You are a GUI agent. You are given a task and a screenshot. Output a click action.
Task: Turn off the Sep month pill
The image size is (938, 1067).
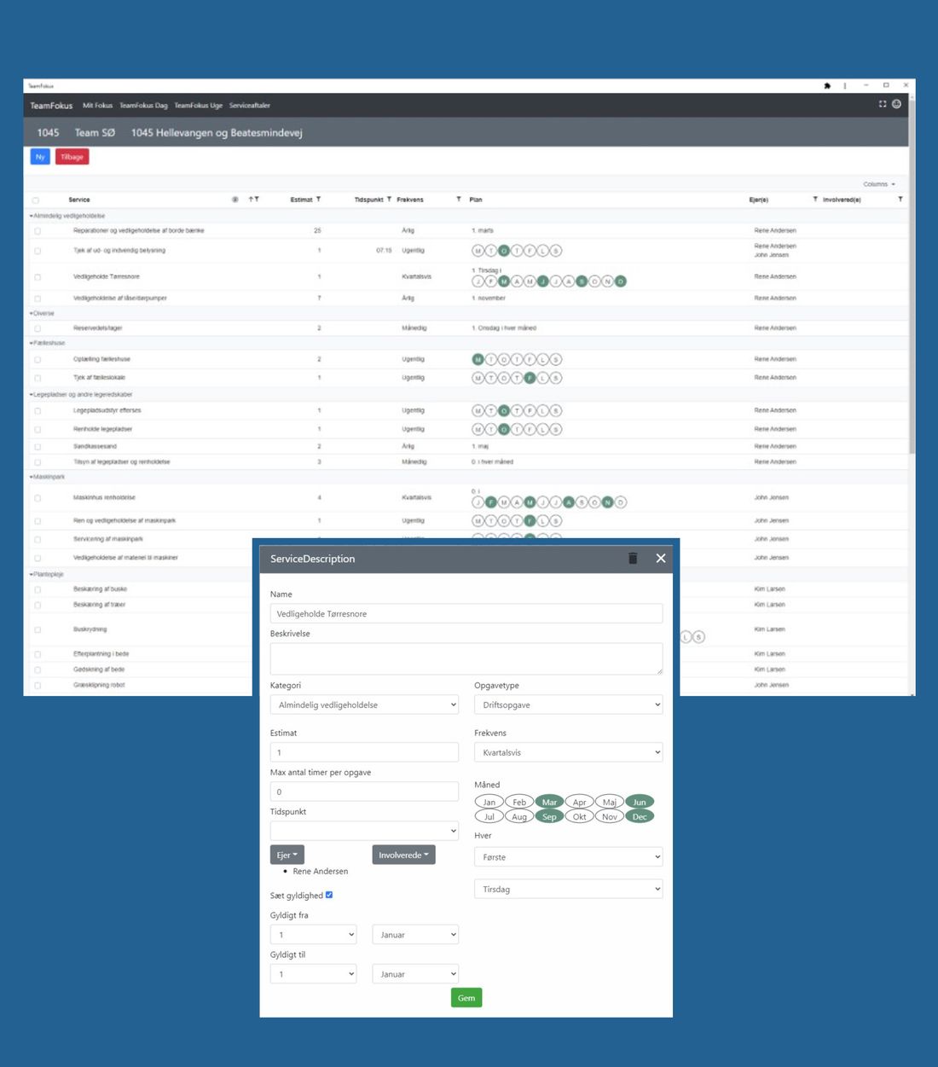click(549, 816)
